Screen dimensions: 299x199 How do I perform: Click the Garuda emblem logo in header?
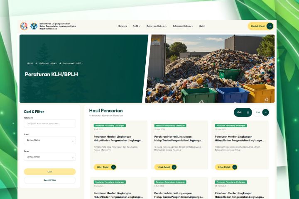(x=24, y=26)
